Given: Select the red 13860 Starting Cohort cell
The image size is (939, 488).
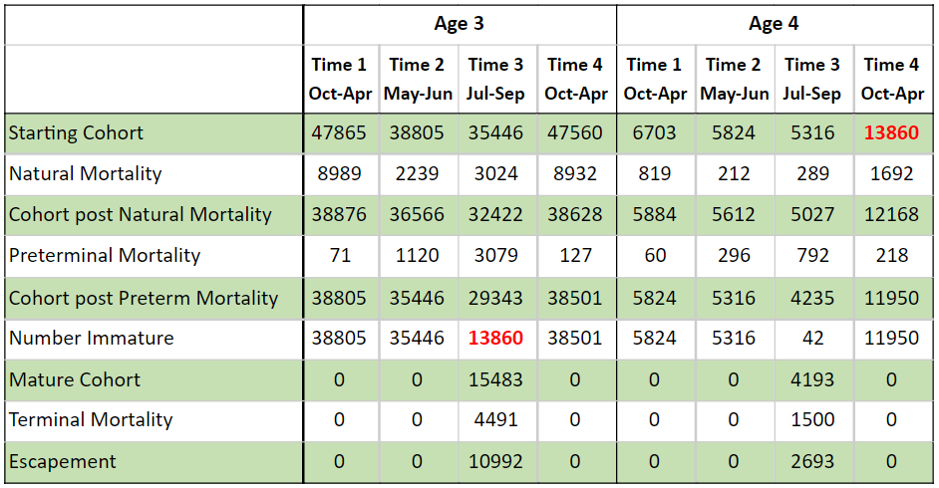Looking at the screenshot, I should (x=892, y=132).
